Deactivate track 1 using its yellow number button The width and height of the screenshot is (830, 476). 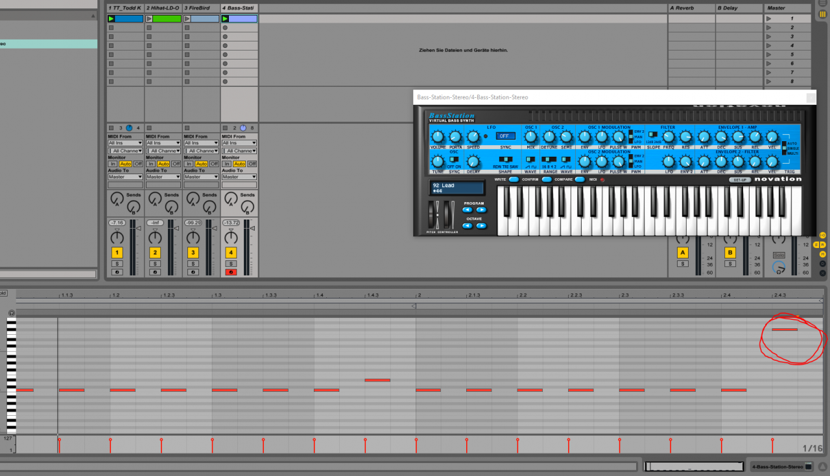point(117,253)
